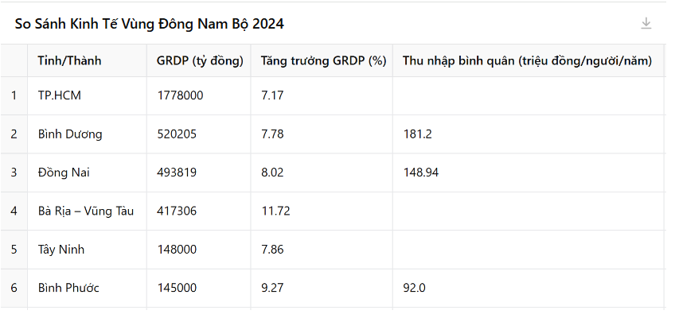The image size is (675, 318).
Task: Select the Bình Phước cell
Action: (87, 288)
